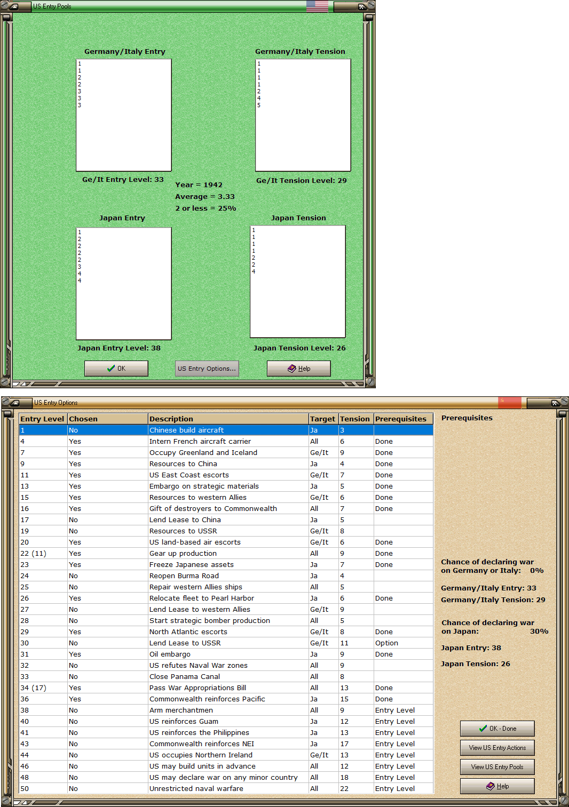Screen dimensions: 569x807
Task: Select Occupy Greenland and Iceland row
Action: [x=226, y=452]
